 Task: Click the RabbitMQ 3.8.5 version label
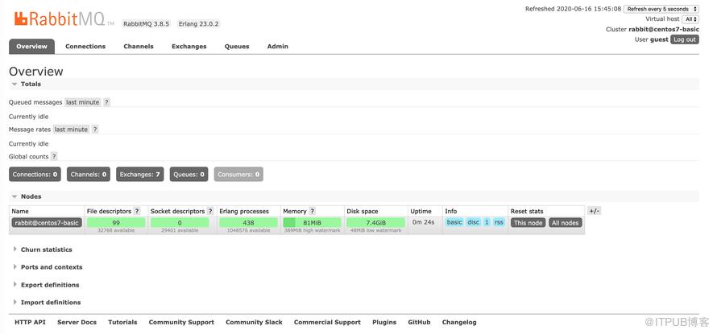point(147,24)
